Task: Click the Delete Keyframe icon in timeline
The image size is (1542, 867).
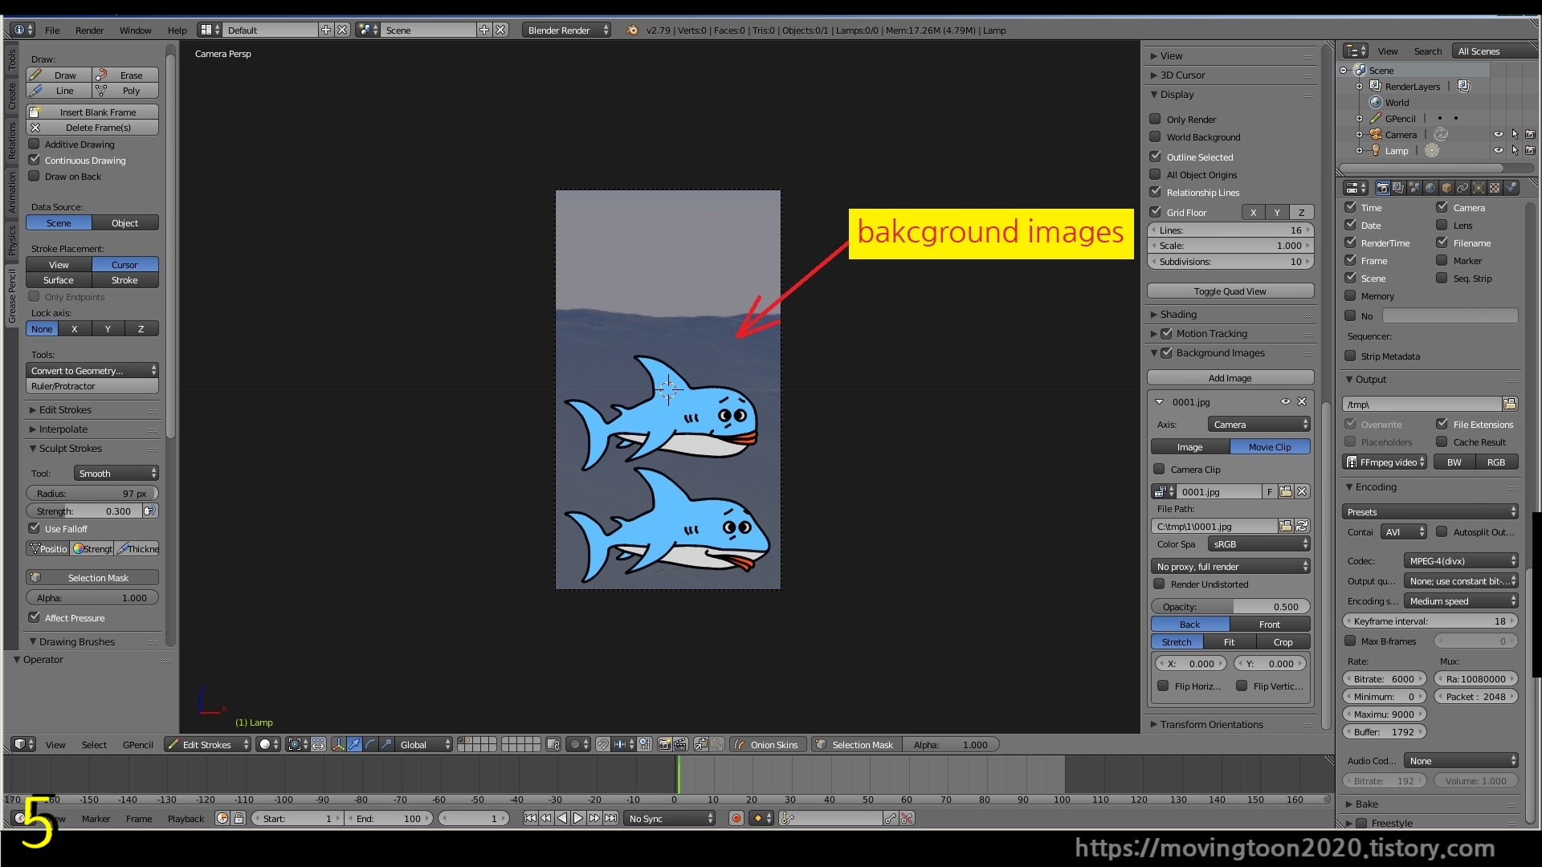Action: pyautogui.click(x=907, y=818)
